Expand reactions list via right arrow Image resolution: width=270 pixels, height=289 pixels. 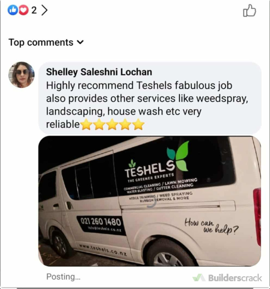(44, 11)
